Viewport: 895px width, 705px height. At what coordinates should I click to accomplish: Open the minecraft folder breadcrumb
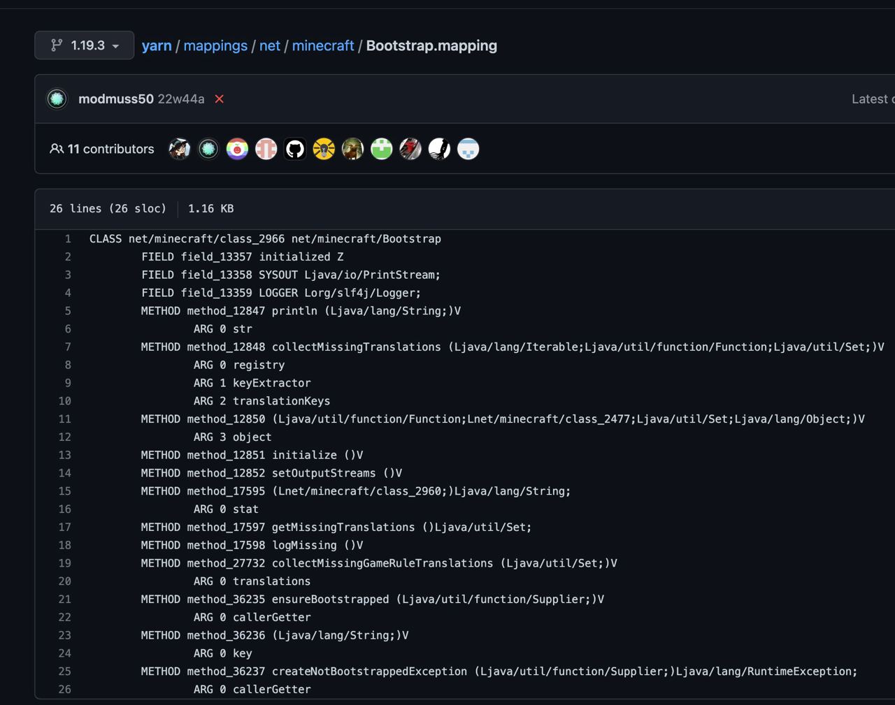pos(323,45)
